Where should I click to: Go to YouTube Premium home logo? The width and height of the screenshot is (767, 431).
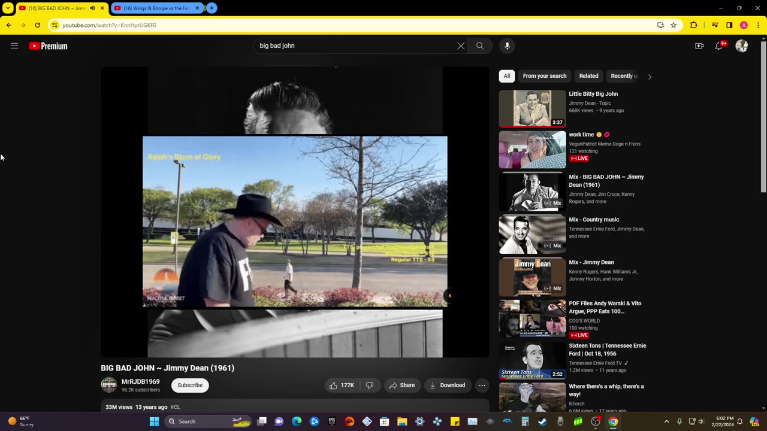click(48, 46)
